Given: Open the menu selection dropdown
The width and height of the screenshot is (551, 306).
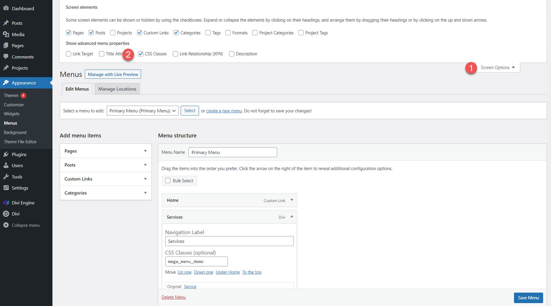Looking at the screenshot, I should coord(142,110).
